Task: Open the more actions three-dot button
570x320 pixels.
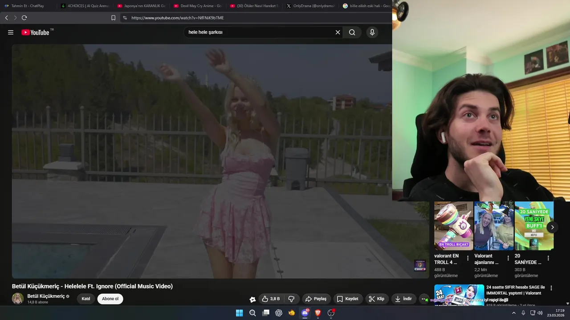Action: (424, 299)
